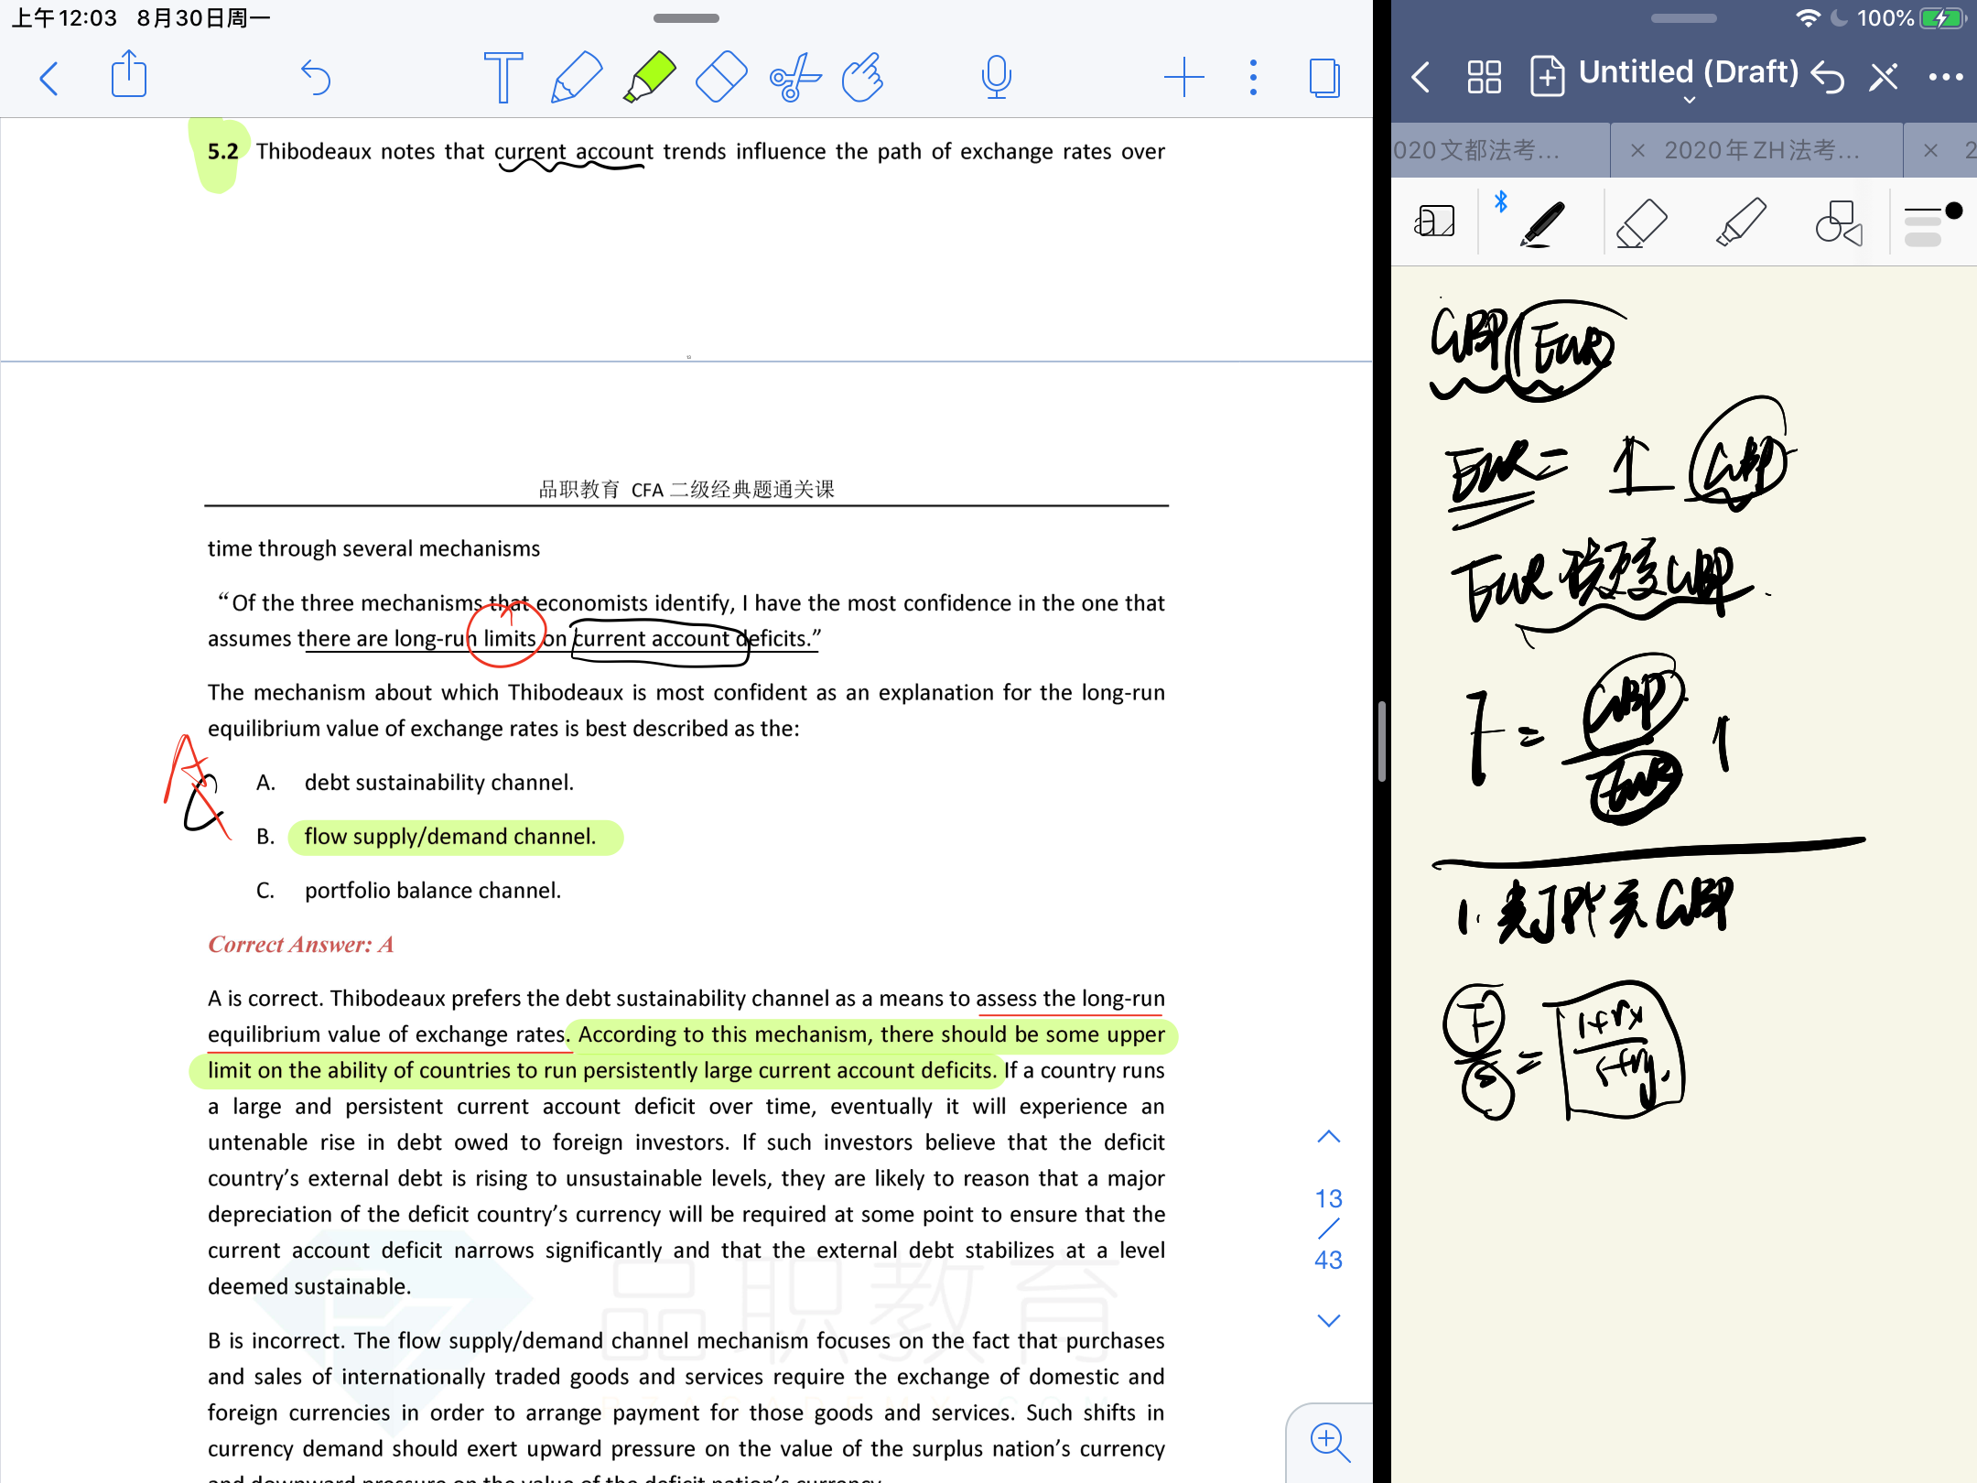
Task: Go back in the notes app
Action: [x=1421, y=78]
